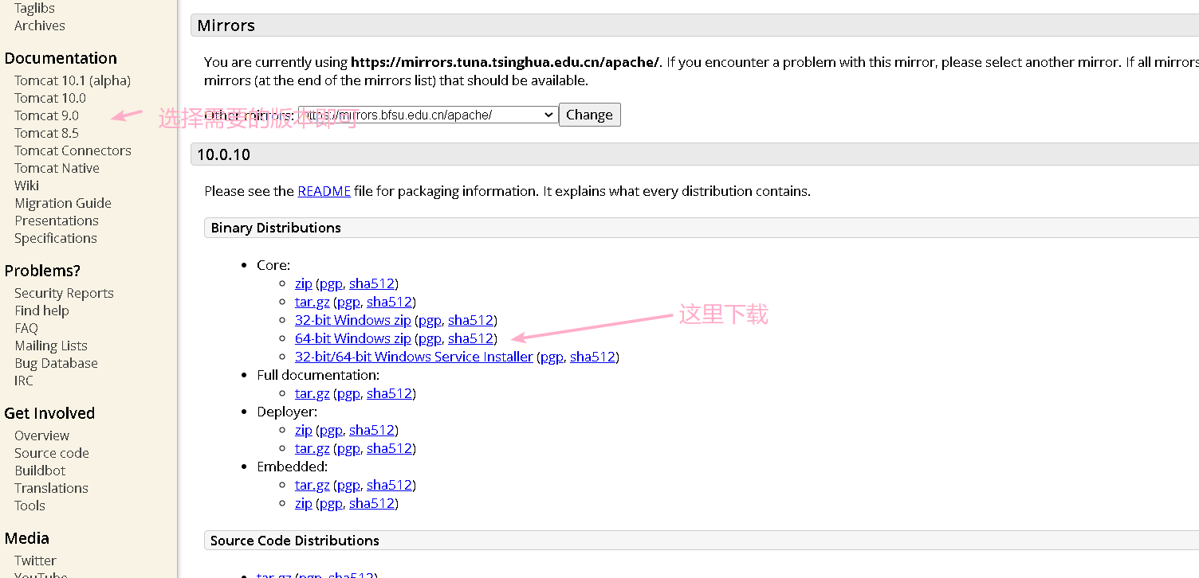Screen dimensions: 1199x578
Task: Download the 64-bit Windows zip
Action: (352, 338)
